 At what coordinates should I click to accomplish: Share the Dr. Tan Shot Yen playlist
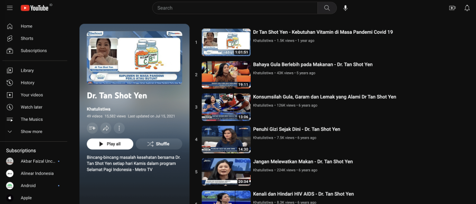tap(106, 128)
